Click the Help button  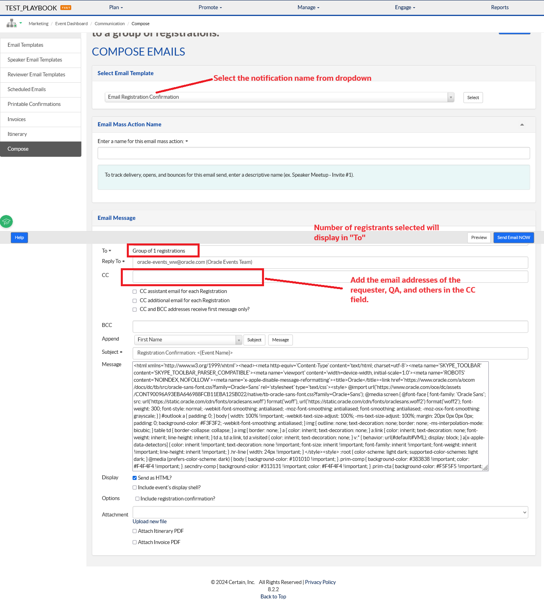tap(19, 237)
